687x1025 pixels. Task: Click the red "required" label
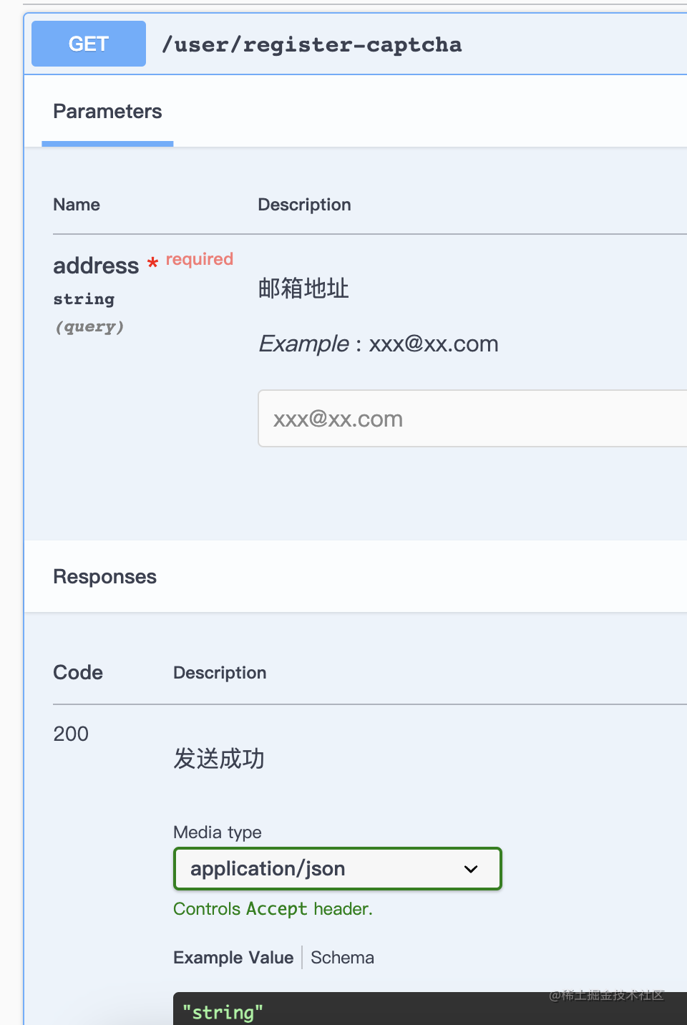200,259
